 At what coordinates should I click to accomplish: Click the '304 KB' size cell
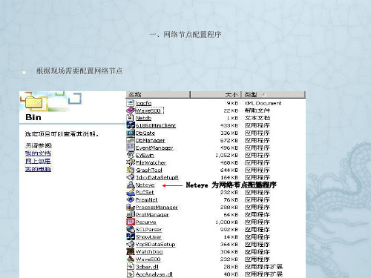[229, 251]
